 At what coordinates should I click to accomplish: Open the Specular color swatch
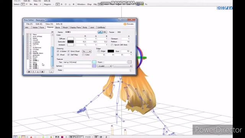70,42
